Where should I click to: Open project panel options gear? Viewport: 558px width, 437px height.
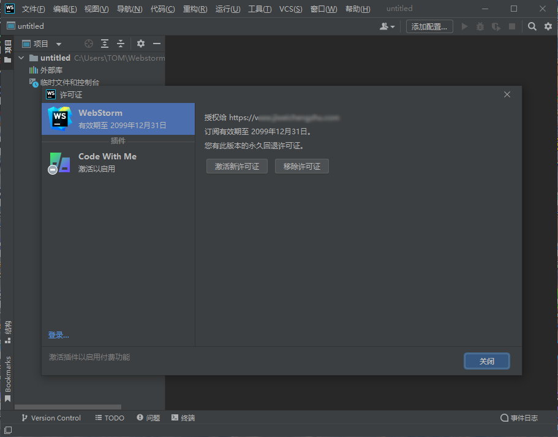click(141, 44)
